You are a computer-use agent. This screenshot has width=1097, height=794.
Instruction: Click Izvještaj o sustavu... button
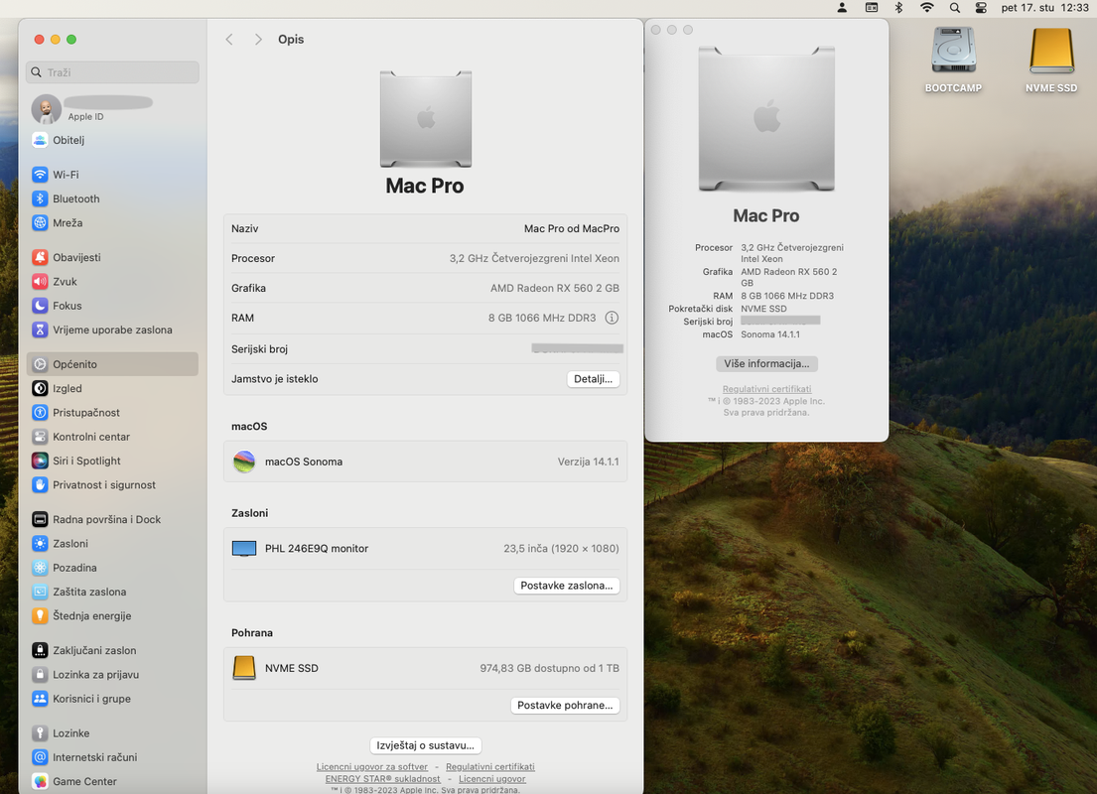(x=425, y=745)
